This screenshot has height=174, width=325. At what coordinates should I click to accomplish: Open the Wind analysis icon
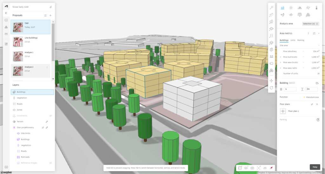(x=308, y=8)
